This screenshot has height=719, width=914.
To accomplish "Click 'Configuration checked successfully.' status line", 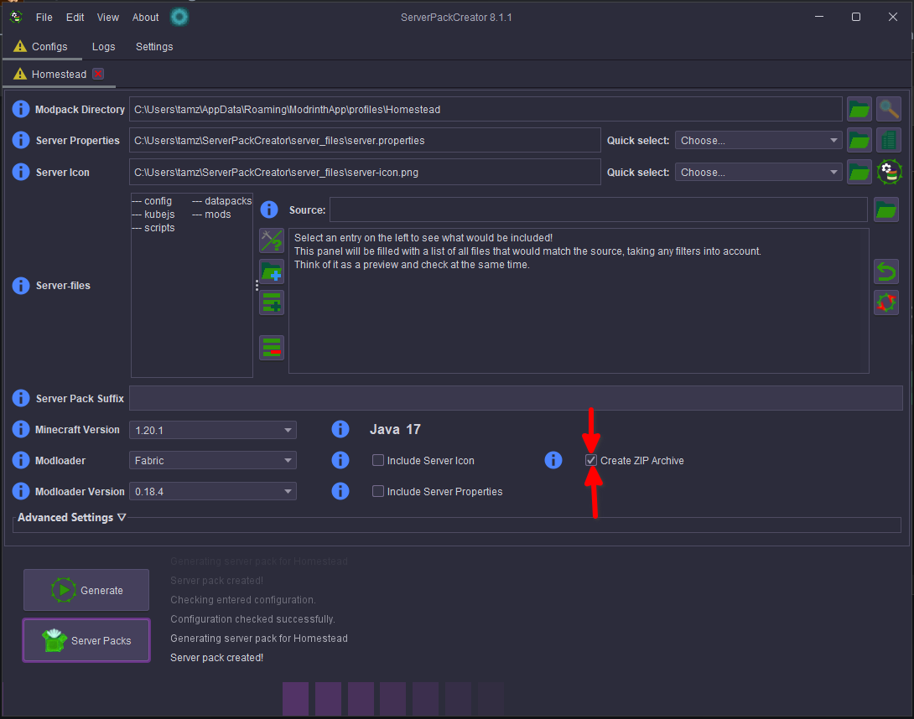I will [252, 618].
